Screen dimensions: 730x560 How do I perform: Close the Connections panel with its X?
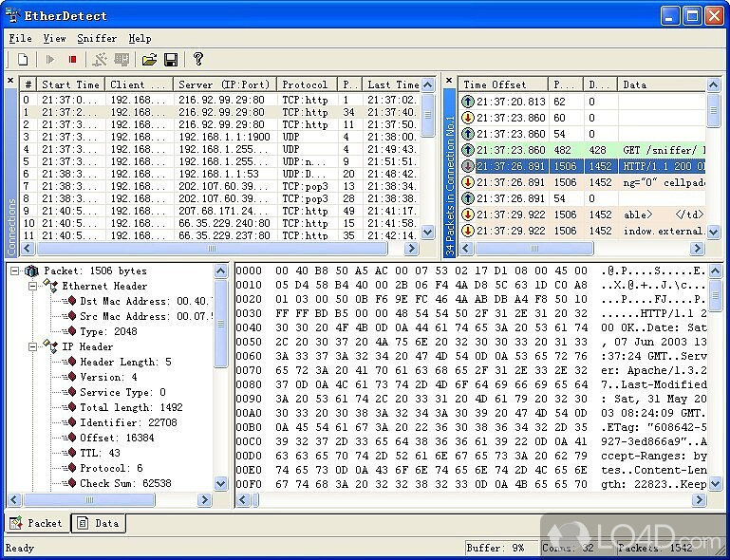click(11, 82)
